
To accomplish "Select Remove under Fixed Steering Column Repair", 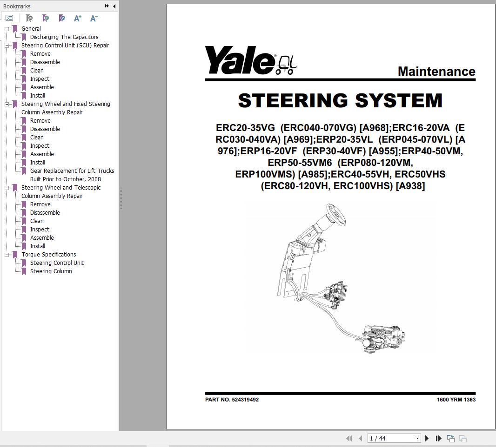I will [40, 121].
